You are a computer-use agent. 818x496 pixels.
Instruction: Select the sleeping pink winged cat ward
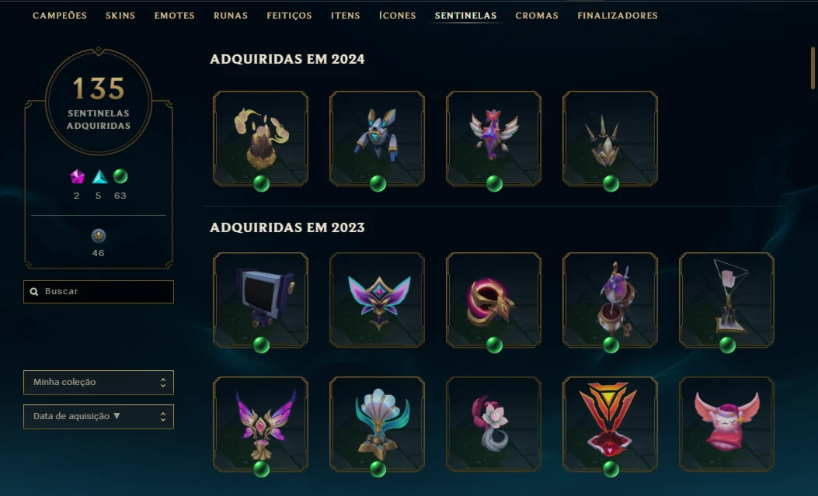pyautogui.click(x=726, y=424)
